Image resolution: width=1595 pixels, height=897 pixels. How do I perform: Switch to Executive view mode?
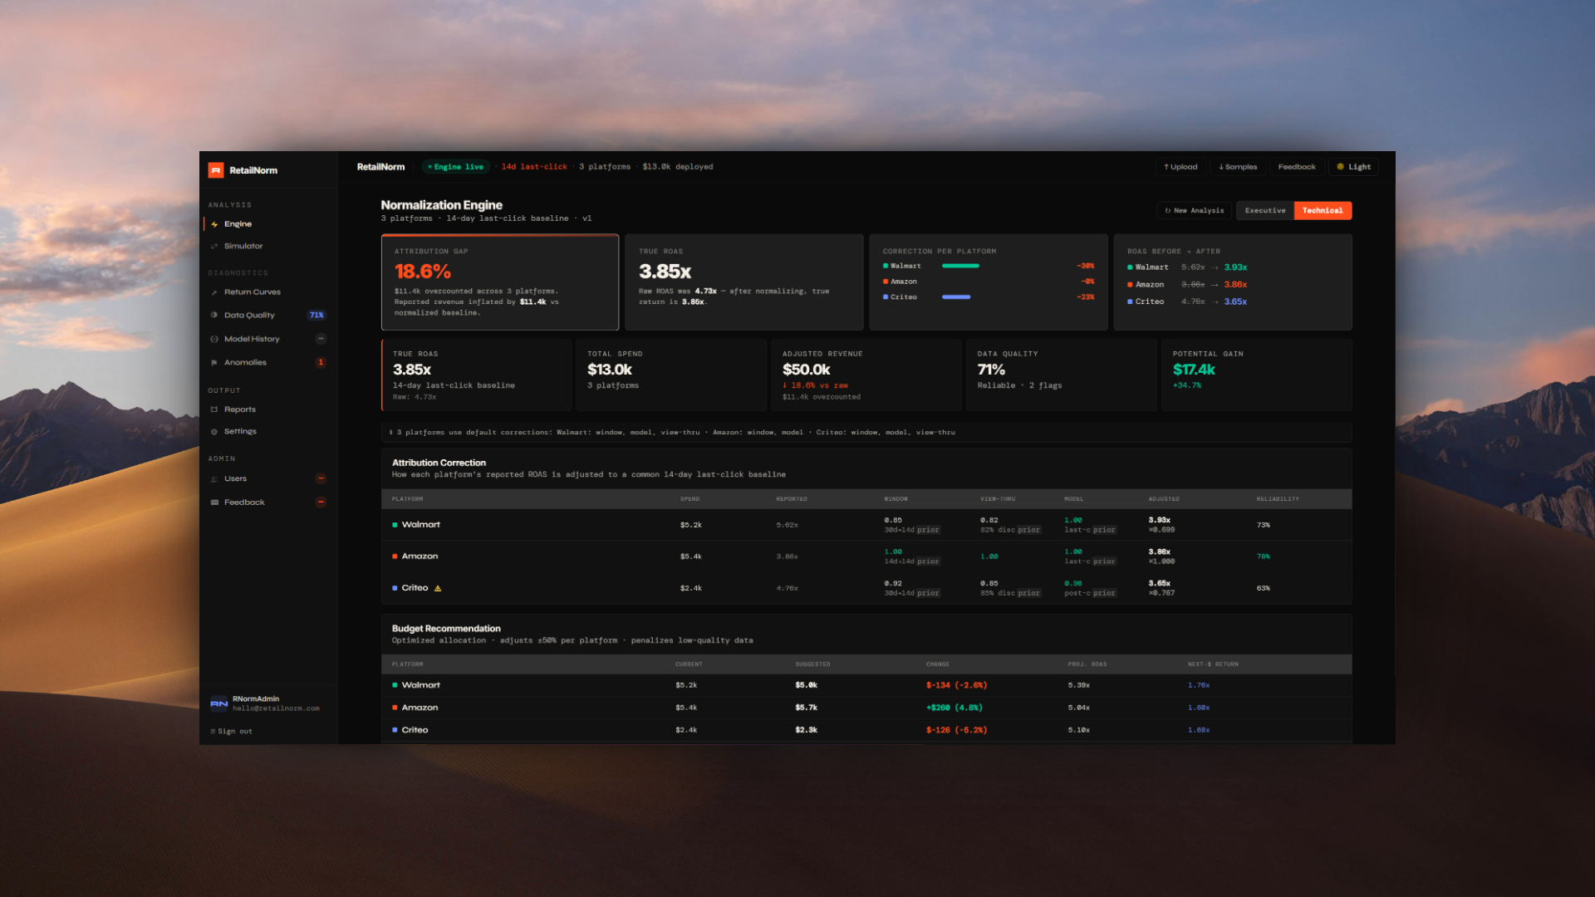(x=1264, y=210)
